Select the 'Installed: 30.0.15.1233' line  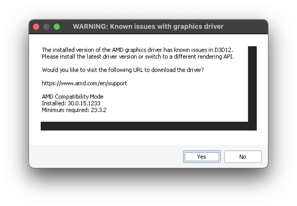pos(71,103)
